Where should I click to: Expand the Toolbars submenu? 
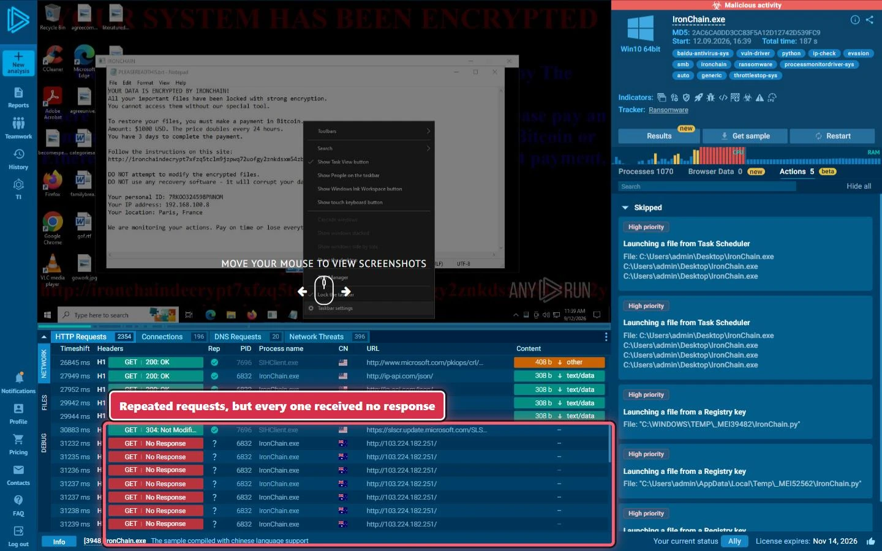[x=369, y=131]
